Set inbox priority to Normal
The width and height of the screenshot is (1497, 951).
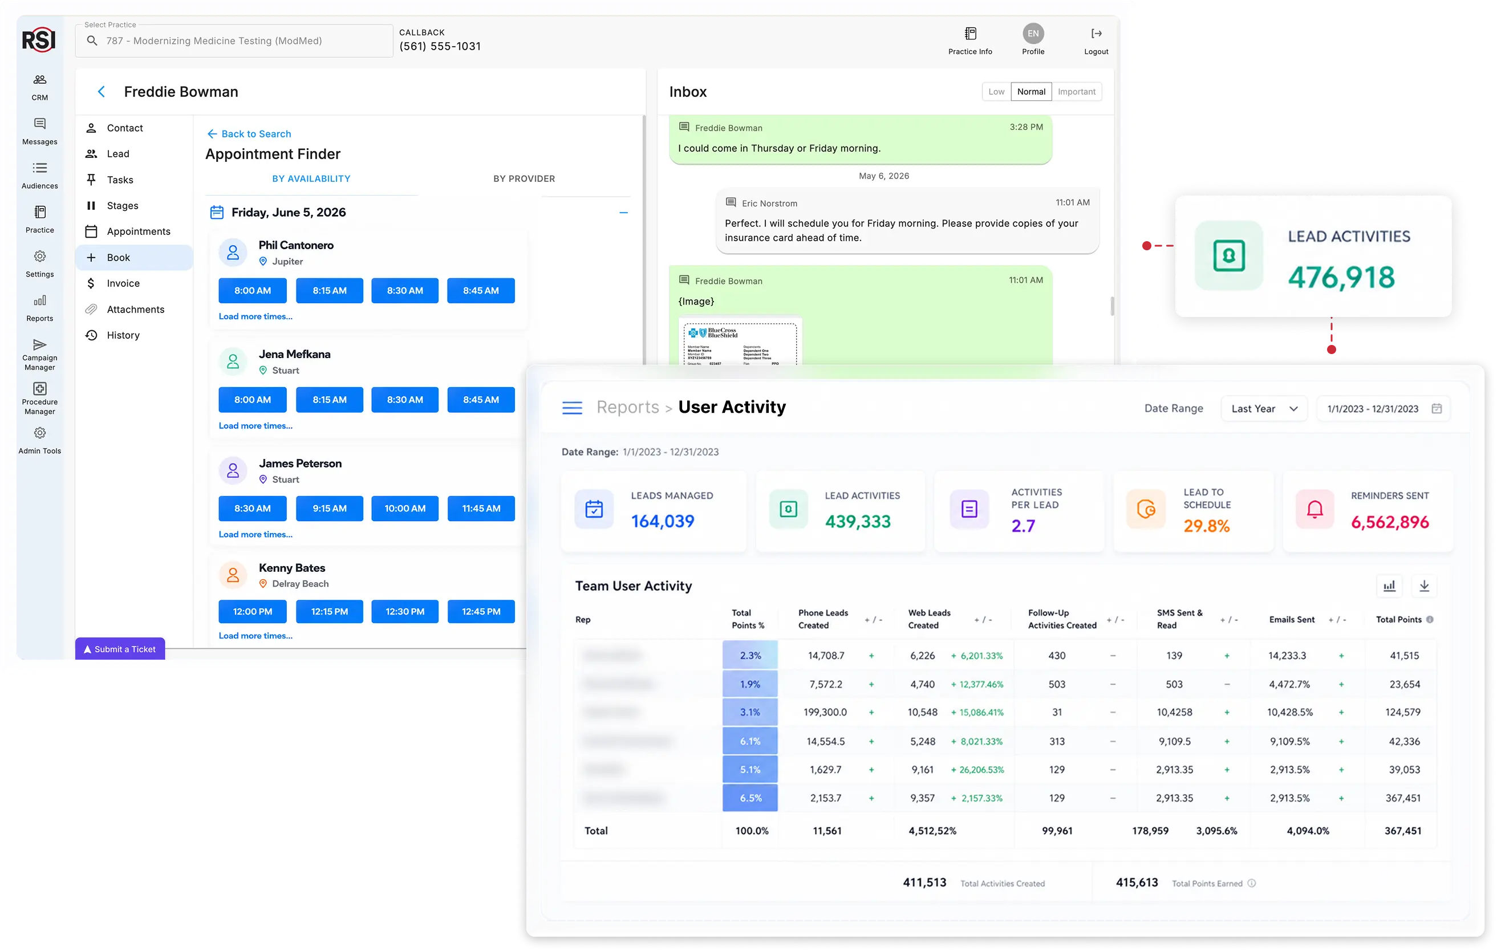pos(1031,92)
